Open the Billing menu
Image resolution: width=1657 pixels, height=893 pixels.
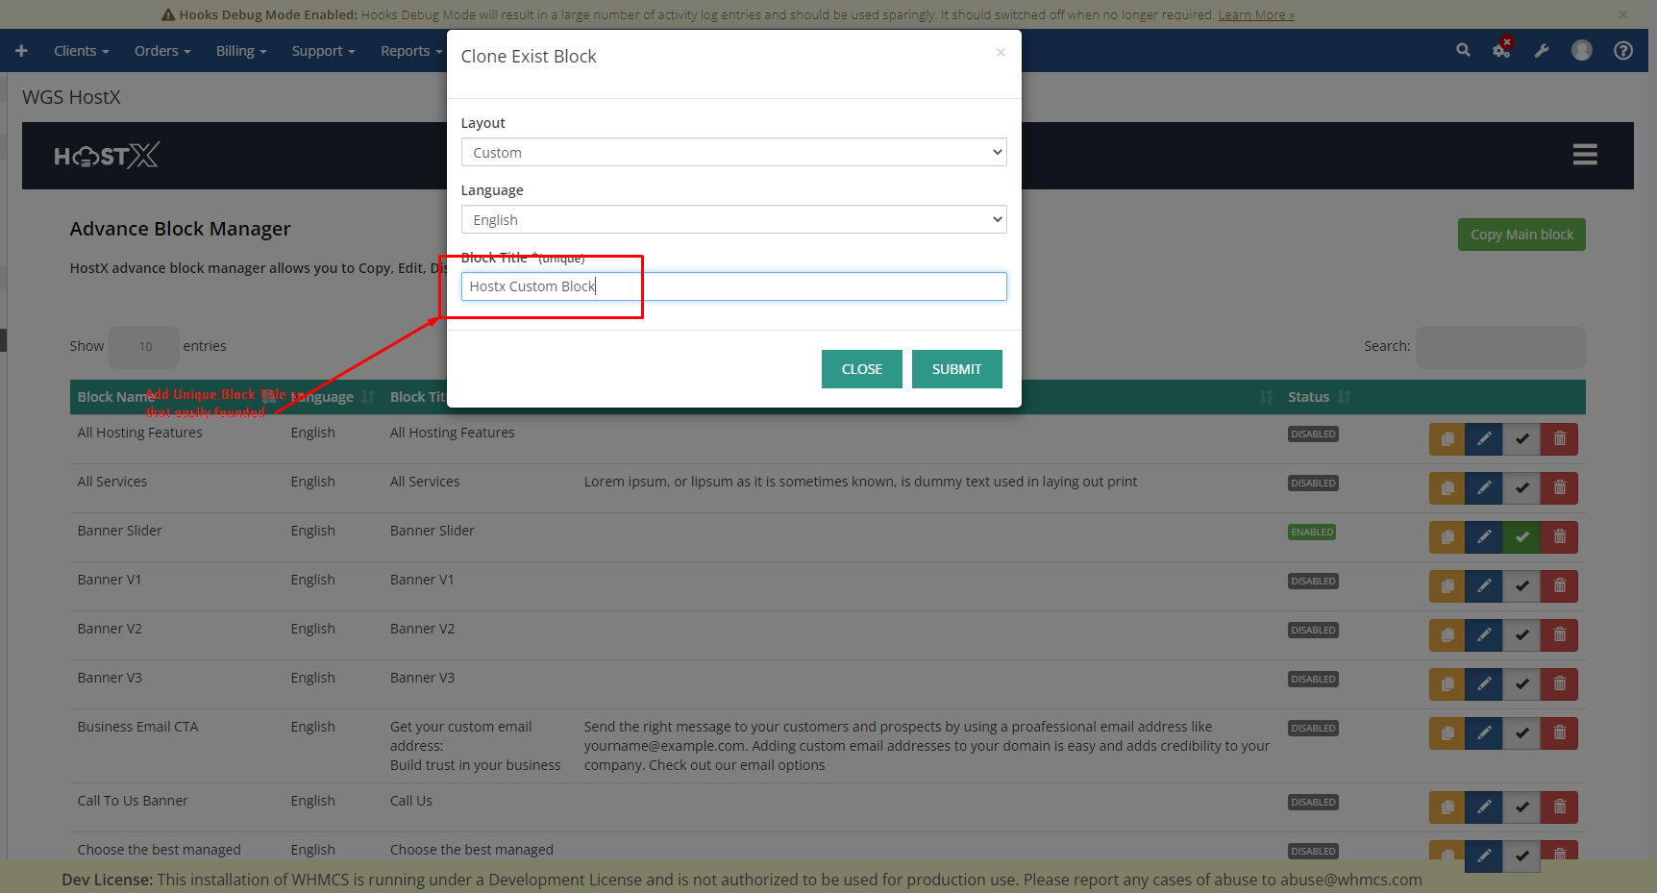241,51
